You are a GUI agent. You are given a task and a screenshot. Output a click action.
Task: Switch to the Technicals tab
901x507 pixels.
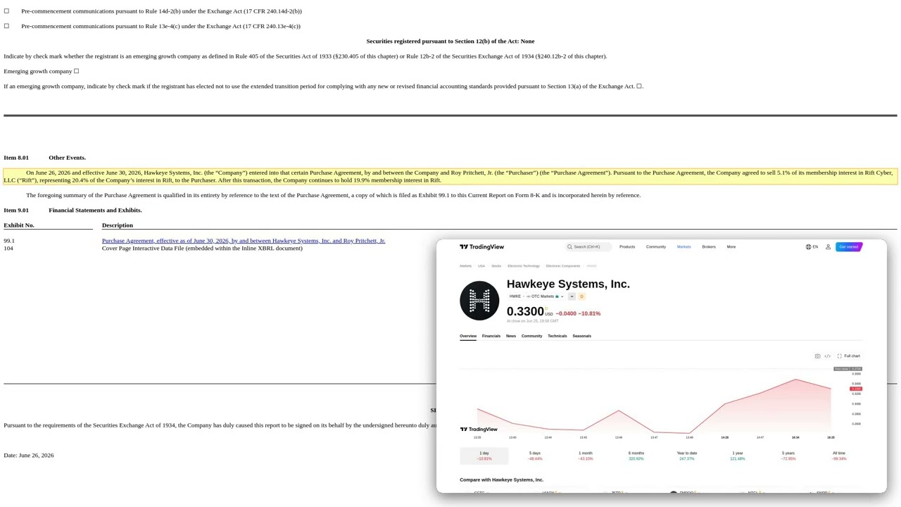(x=557, y=336)
